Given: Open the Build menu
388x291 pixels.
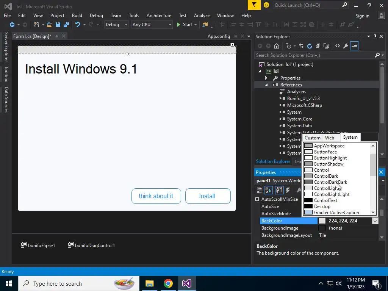Looking at the screenshot, I should point(77,15).
